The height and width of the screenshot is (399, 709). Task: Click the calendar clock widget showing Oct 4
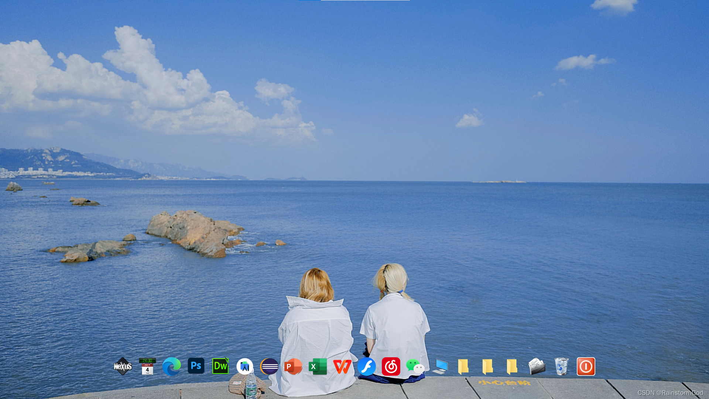click(x=147, y=366)
